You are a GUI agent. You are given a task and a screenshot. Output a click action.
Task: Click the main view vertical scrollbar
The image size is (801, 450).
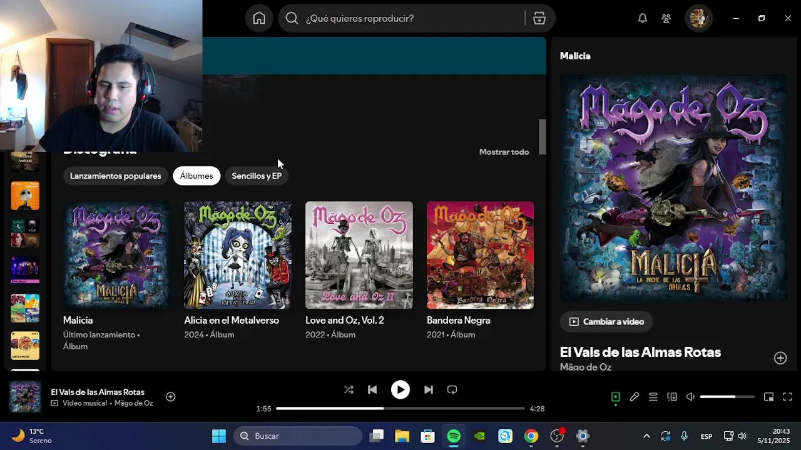pyautogui.click(x=543, y=137)
